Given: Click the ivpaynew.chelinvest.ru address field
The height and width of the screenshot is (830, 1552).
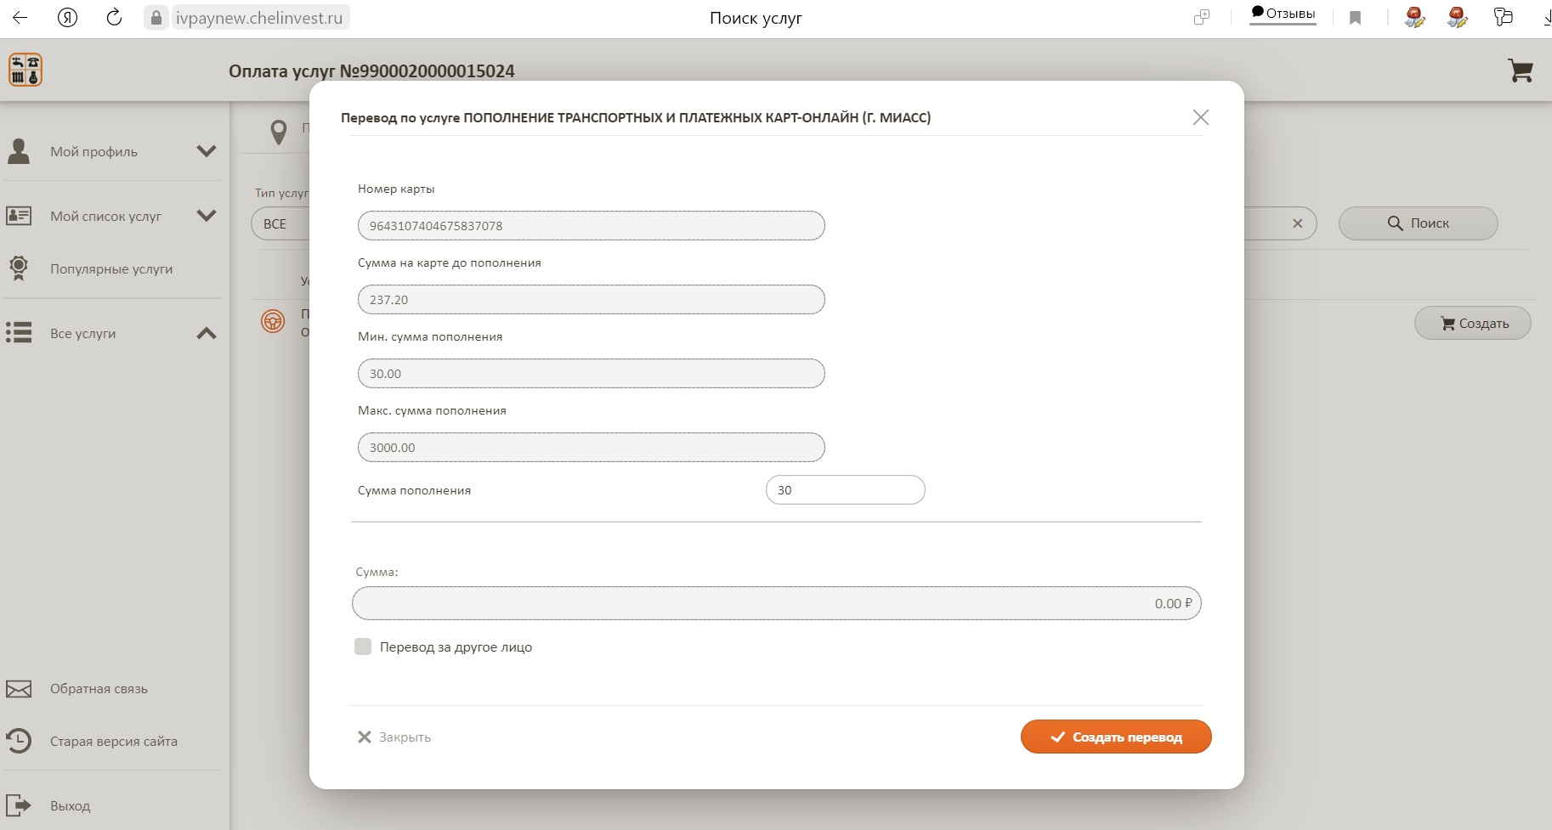Looking at the screenshot, I should (259, 18).
